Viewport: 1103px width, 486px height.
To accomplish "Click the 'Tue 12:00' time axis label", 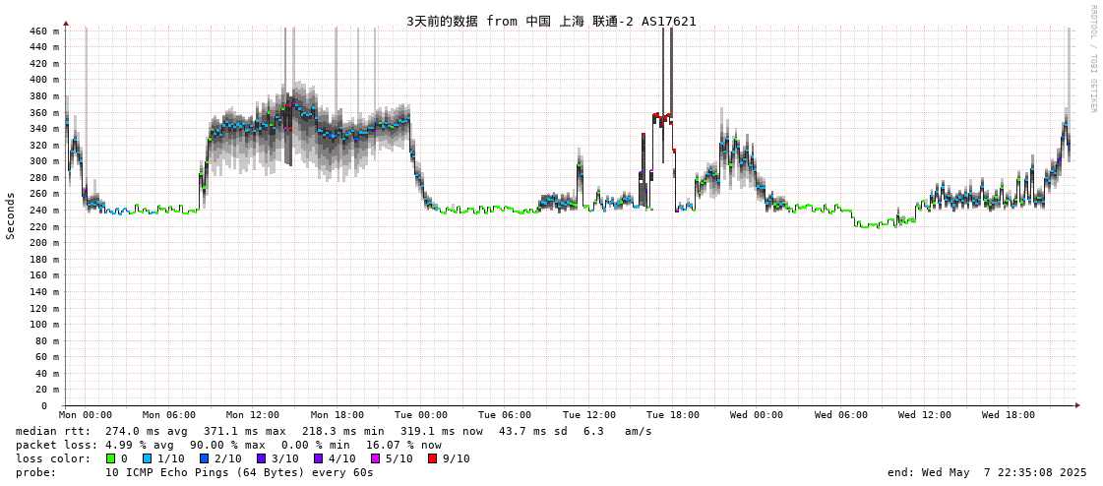I will (x=589, y=415).
